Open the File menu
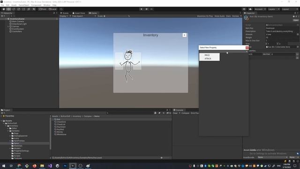This screenshot has height=169, width=300. click(2, 5)
